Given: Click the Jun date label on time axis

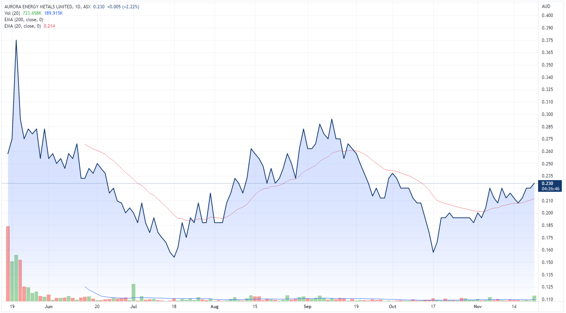Looking at the screenshot, I should (x=48, y=307).
